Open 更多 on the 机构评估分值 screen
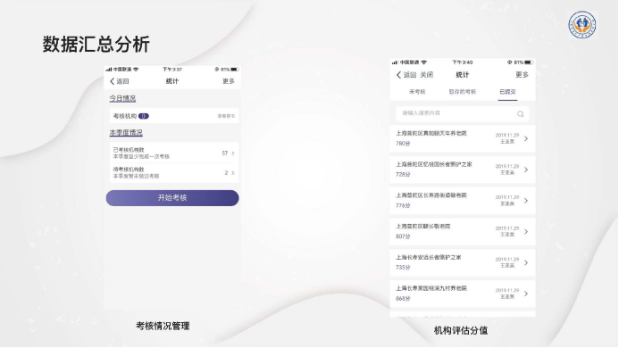The image size is (619, 348). [x=522, y=75]
